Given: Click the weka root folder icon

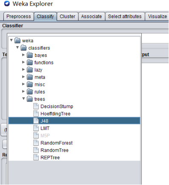Looking at the screenshot, I should click(x=17, y=40).
